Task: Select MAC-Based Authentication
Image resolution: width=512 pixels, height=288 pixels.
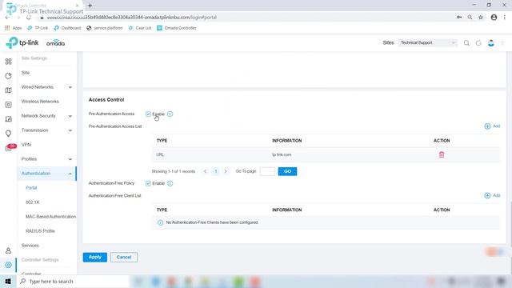Action: (50, 217)
